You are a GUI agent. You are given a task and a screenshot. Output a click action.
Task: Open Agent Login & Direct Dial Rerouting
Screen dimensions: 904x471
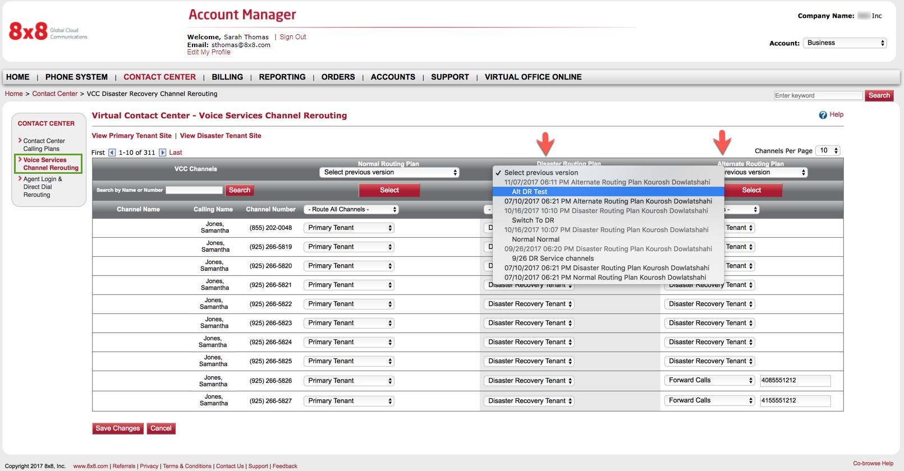42,187
